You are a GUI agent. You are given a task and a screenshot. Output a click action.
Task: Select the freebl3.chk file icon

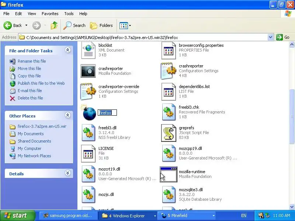tap(169, 112)
